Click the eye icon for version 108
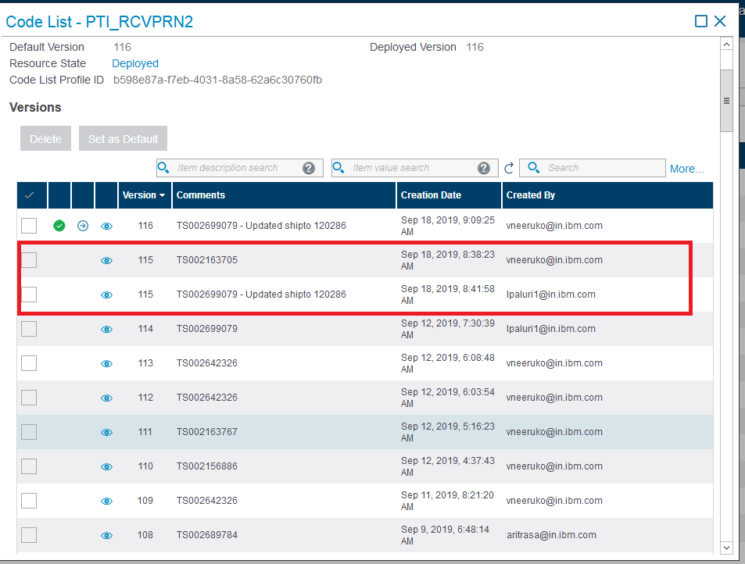Image resolution: width=745 pixels, height=564 pixels. click(107, 535)
